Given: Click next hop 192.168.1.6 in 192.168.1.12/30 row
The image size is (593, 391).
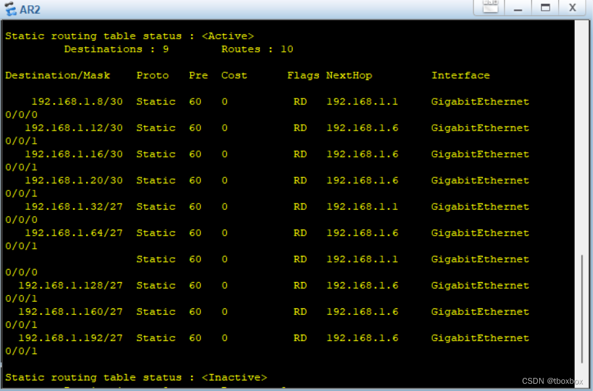Looking at the screenshot, I should (x=362, y=128).
